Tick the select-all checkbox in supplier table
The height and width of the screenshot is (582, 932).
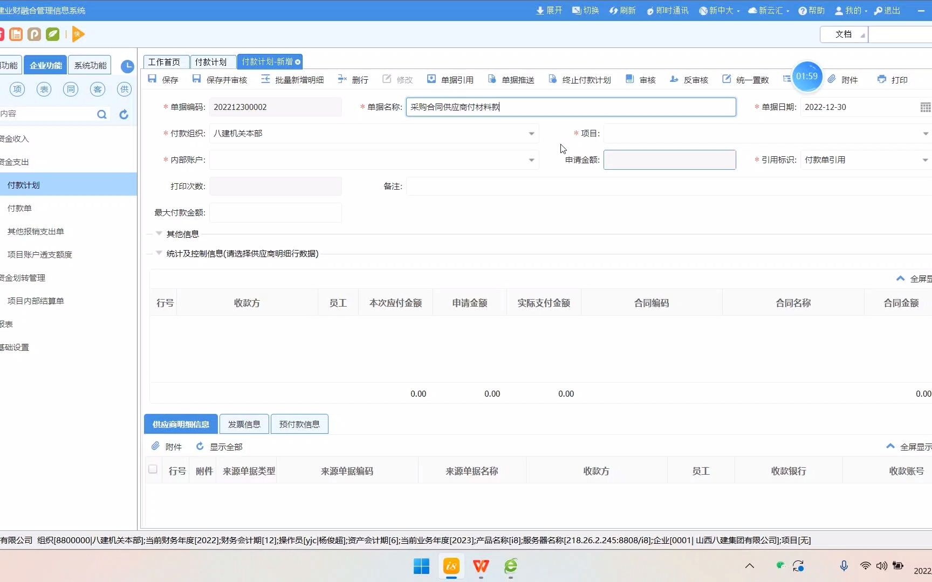point(153,469)
